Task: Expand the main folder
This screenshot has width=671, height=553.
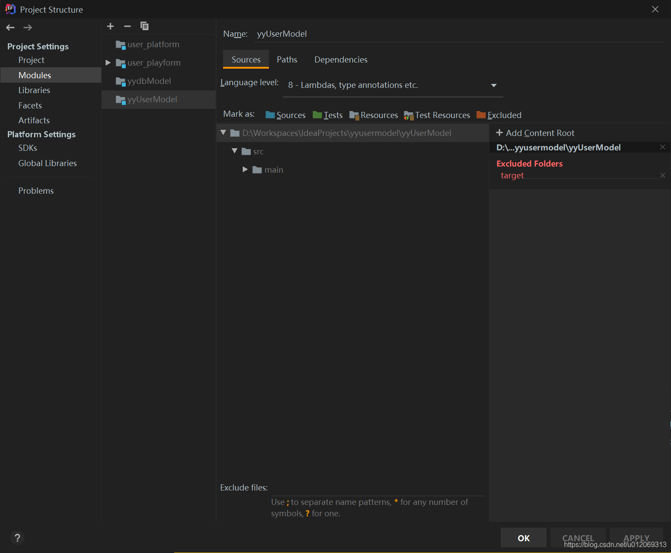Action: (245, 169)
